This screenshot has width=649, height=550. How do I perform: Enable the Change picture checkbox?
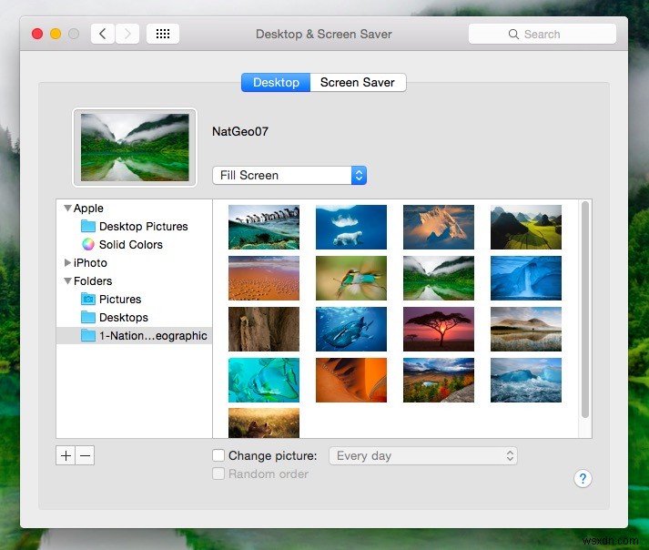tap(218, 455)
